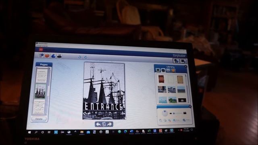258x145 pixels.
Task: Select the Entrance photo page thumbnail
Action: tap(40, 91)
